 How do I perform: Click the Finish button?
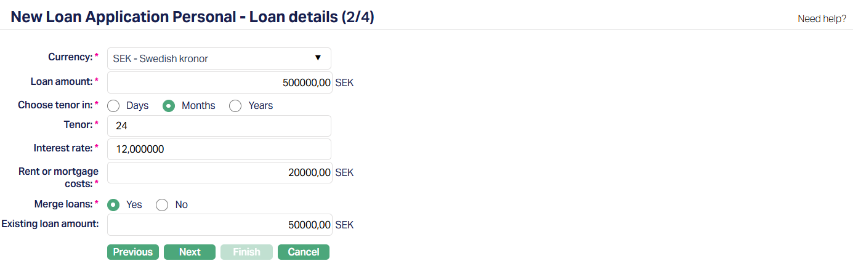click(246, 252)
